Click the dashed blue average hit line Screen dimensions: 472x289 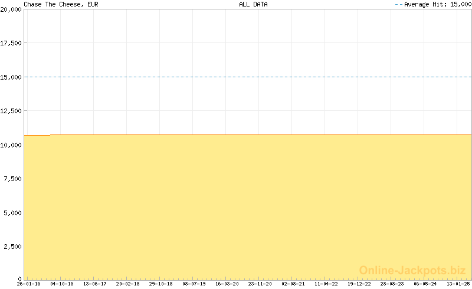(x=248, y=77)
